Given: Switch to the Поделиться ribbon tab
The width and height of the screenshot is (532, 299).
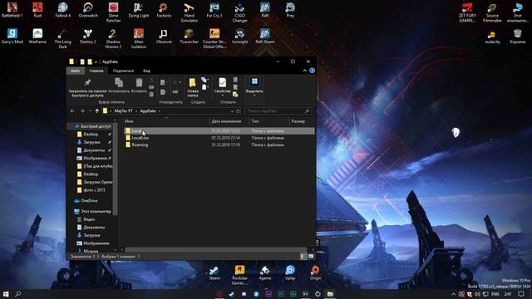Looking at the screenshot, I should (123, 71).
